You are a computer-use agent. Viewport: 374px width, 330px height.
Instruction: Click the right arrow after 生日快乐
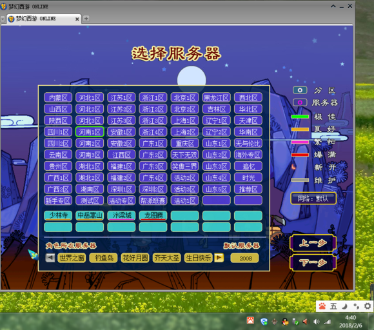(219, 258)
